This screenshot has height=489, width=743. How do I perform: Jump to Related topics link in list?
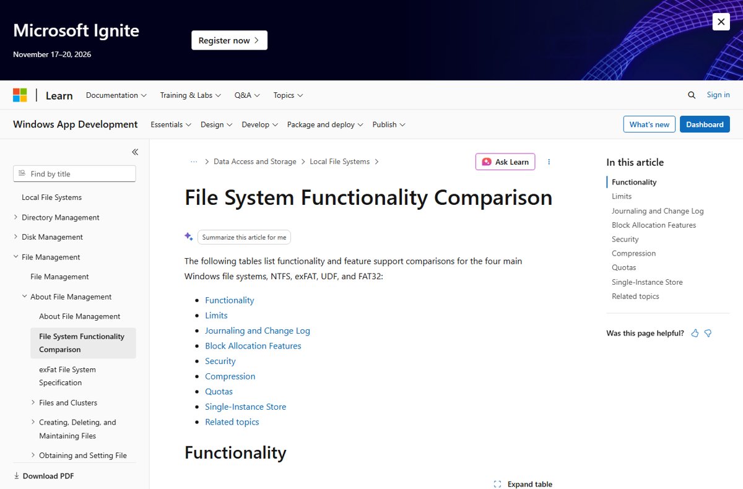tap(232, 422)
